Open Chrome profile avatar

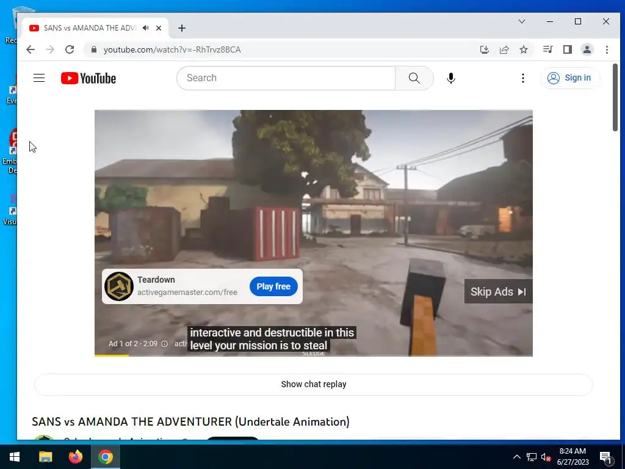tap(587, 49)
